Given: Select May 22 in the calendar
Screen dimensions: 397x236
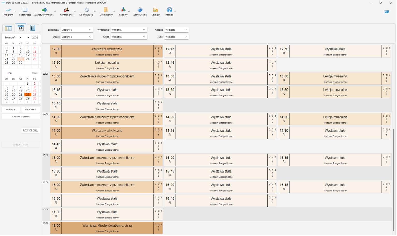Looking at the screenshot, I should 27,95.
